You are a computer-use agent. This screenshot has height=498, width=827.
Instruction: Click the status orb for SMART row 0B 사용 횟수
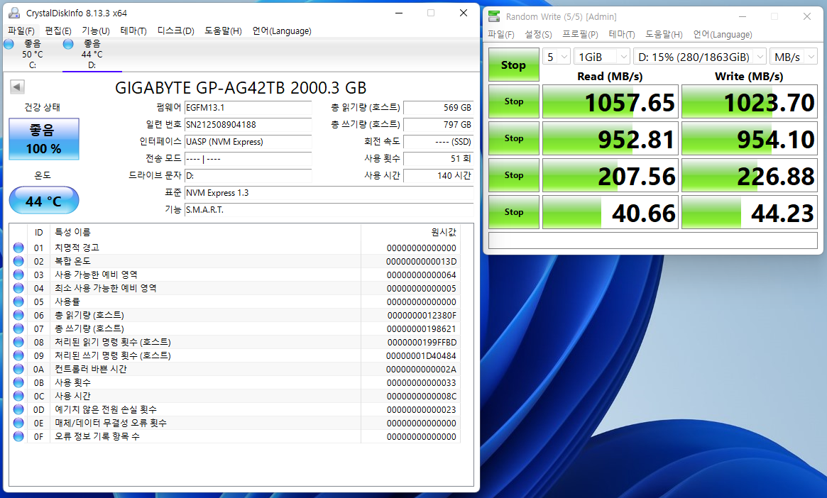[x=18, y=382]
